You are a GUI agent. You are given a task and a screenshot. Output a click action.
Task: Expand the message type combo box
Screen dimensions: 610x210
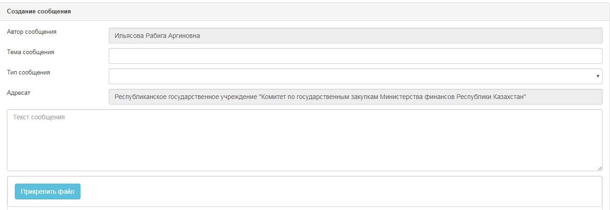pos(355,76)
